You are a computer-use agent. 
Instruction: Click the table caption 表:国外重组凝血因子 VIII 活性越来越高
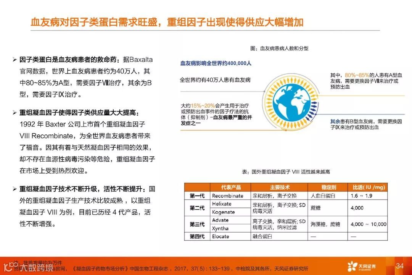click(286, 172)
